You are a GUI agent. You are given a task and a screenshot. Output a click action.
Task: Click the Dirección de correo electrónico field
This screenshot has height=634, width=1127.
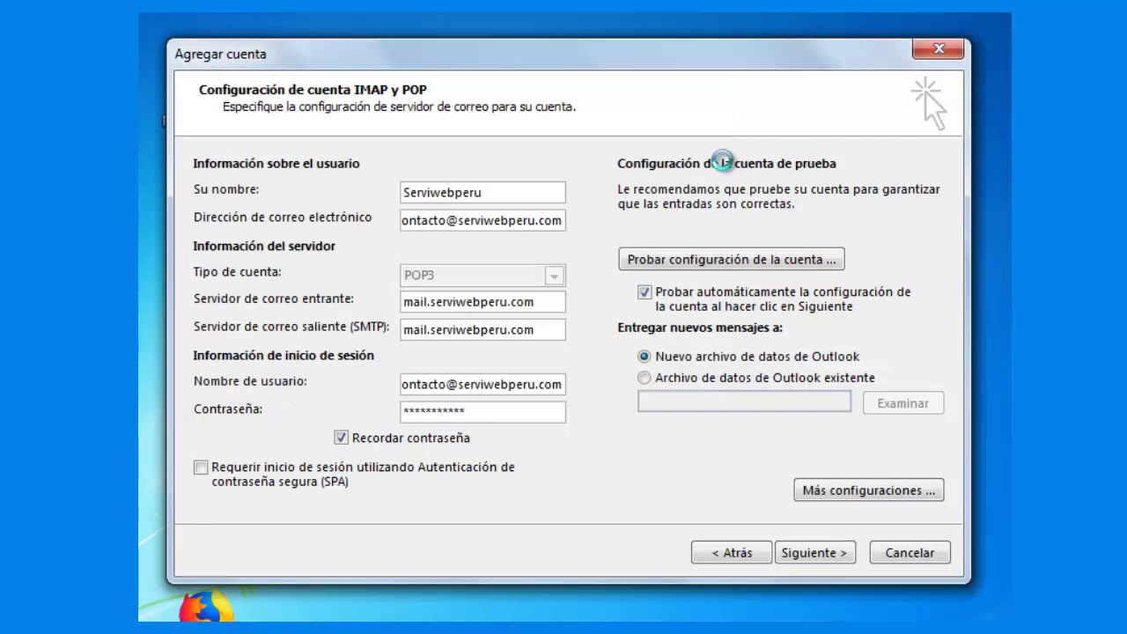point(482,220)
